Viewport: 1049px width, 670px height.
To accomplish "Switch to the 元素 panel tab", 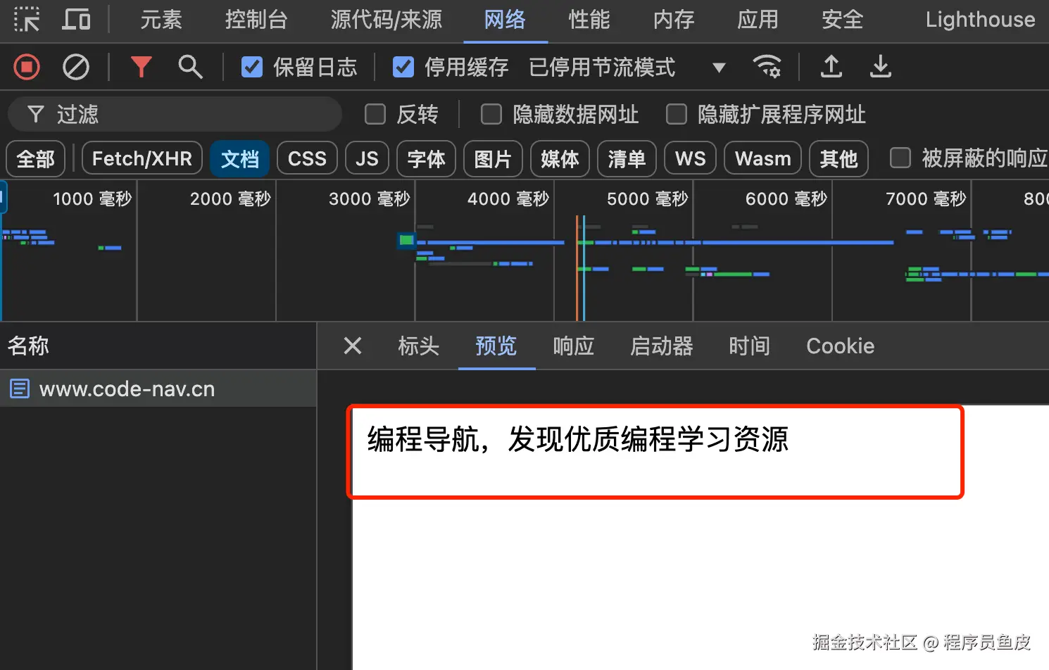I will 161,20.
